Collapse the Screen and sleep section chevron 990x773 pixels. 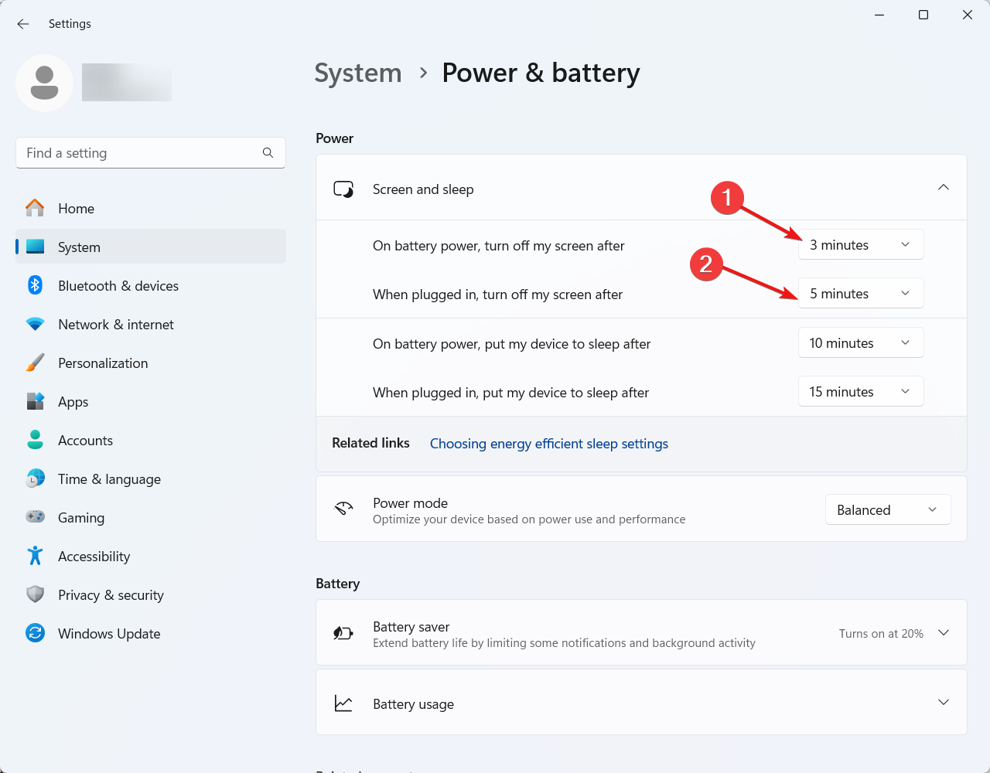coord(944,188)
